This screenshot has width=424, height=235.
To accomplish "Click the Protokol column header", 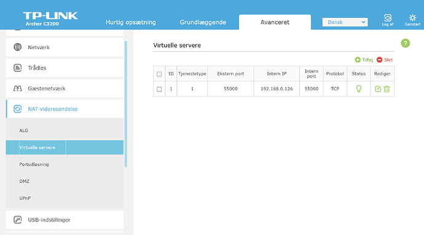I will point(335,74).
